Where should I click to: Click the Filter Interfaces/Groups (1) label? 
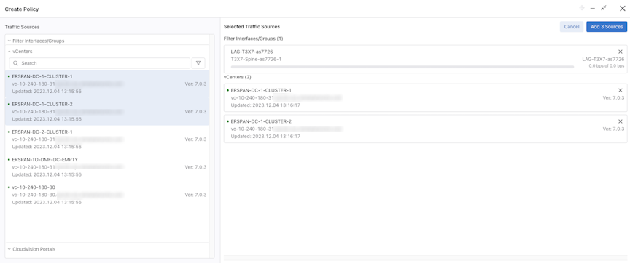point(254,39)
